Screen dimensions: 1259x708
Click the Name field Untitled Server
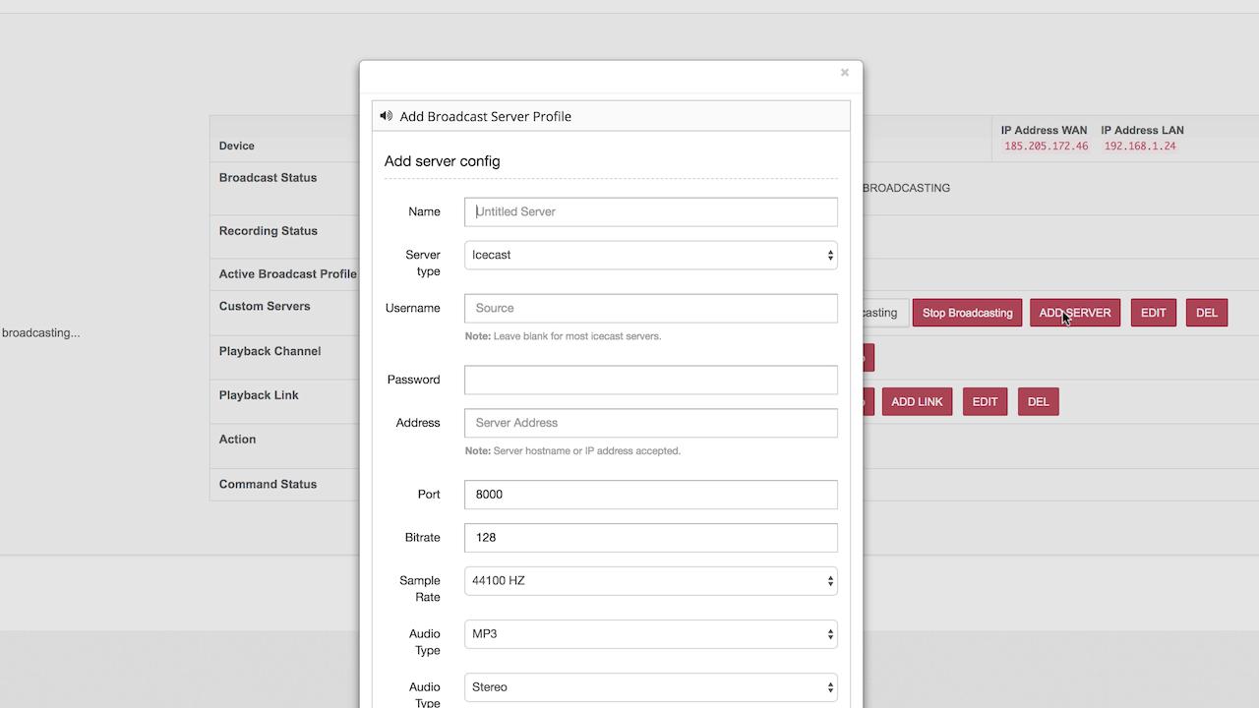click(x=651, y=211)
